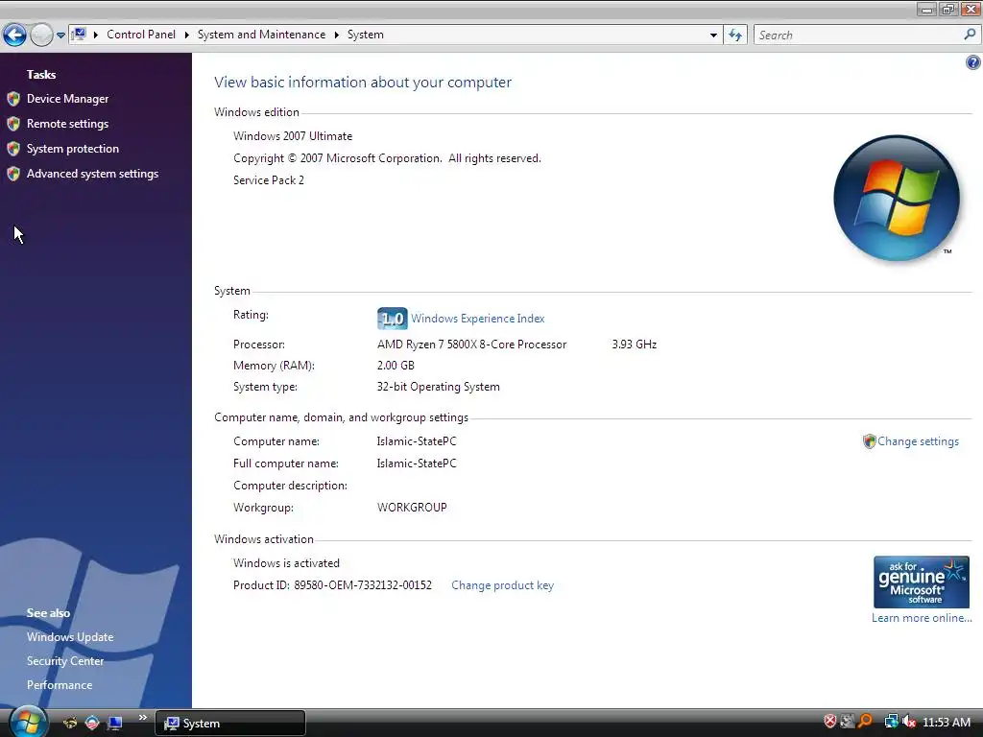The image size is (983, 737).
Task: Expand the arrow after System and Maintenance
Action: click(x=336, y=35)
